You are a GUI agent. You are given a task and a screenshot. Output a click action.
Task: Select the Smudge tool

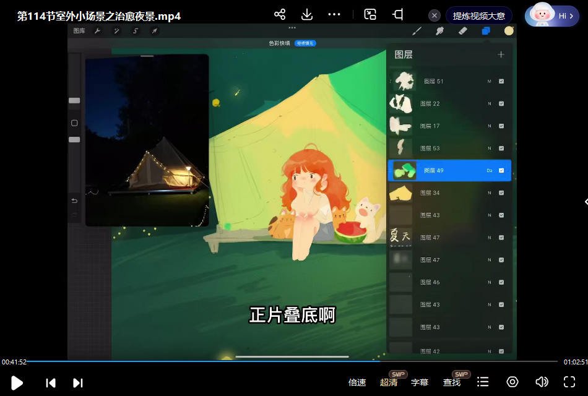tap(440, 30)
